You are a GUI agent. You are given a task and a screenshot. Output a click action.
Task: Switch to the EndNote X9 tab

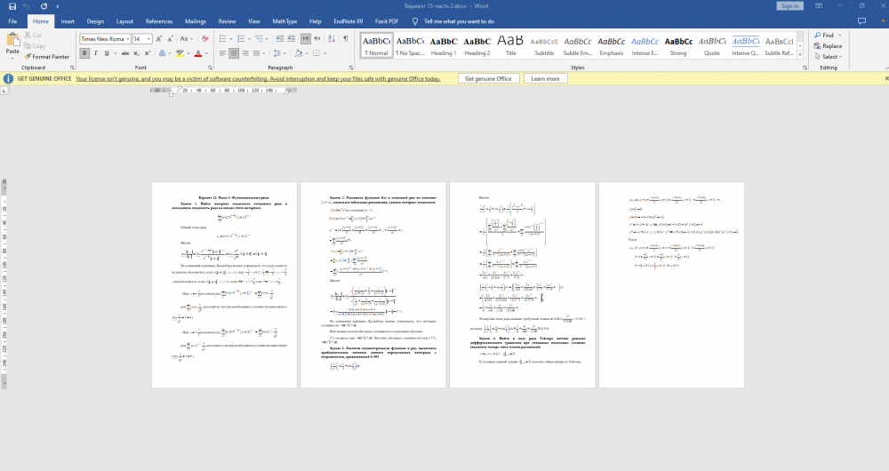click(x=348, y=21)
